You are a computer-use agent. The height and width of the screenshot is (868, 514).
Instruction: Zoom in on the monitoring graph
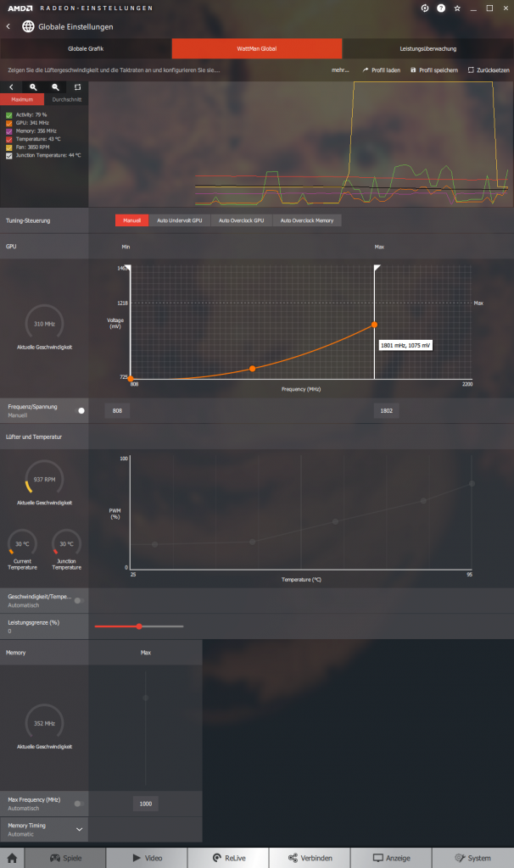pyautogui.click(x=33, y=87)
